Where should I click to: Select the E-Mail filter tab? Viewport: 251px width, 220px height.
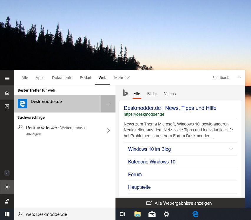(85, 77)
